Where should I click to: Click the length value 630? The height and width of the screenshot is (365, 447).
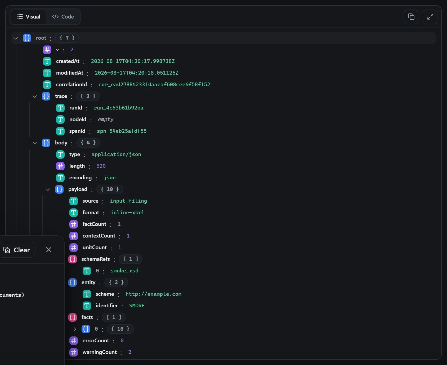tap(101, 166)
